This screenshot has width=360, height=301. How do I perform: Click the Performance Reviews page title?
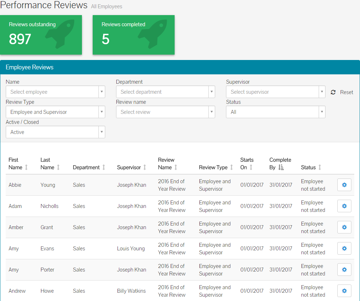pyautogui.click(x=43, y=5)
